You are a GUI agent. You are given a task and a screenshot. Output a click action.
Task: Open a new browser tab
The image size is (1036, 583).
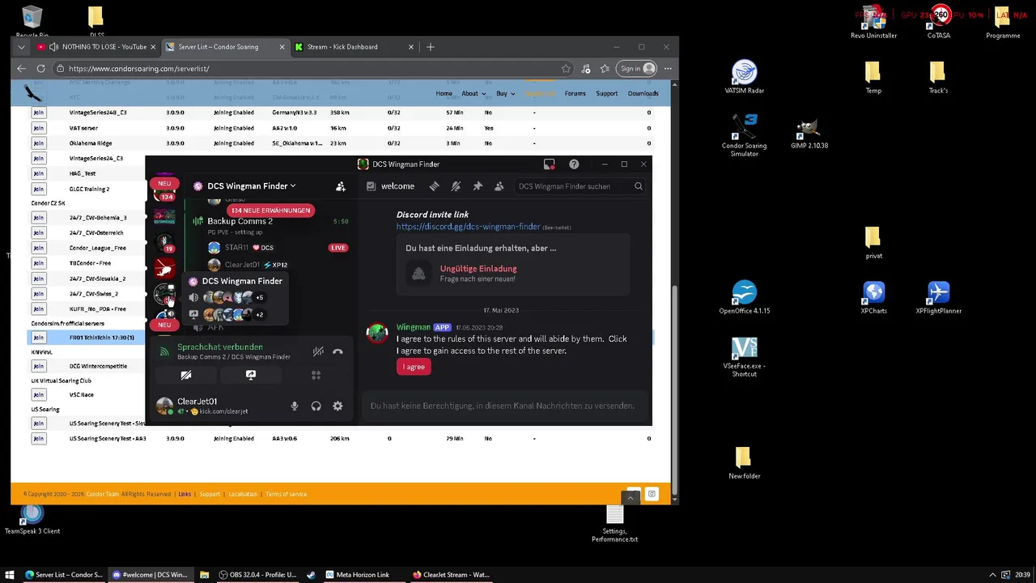pos(431,47)
